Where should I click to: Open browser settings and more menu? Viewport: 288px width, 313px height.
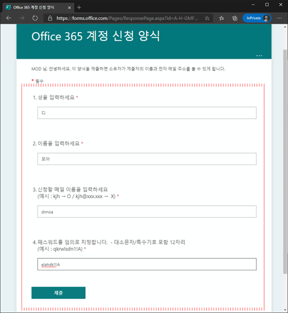tap(279, 18)
